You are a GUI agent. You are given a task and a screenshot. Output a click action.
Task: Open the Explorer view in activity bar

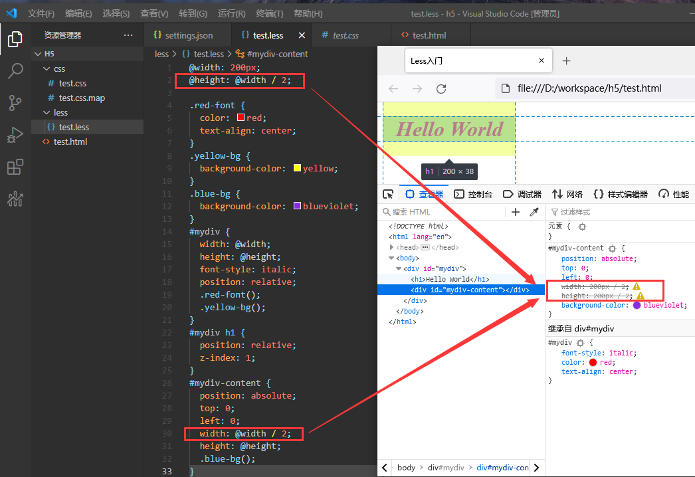click(15, 39)
